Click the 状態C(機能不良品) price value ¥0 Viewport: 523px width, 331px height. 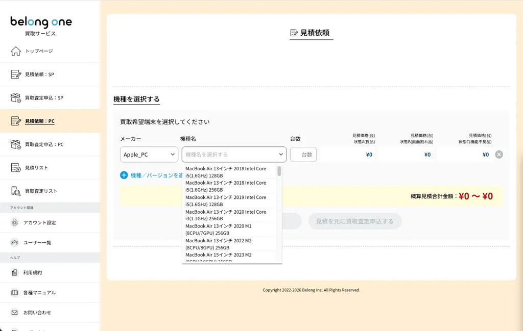[486, 155]
